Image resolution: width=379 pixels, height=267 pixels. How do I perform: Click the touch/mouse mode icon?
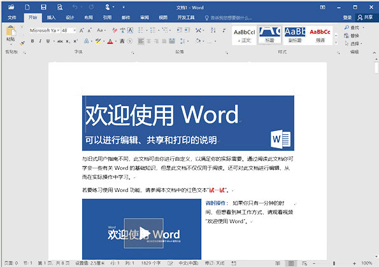(108, 7)
